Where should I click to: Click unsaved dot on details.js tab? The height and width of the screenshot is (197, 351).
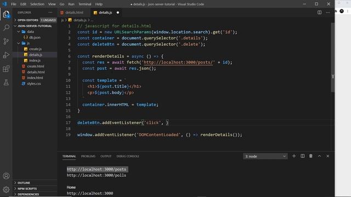coord(118,13)
